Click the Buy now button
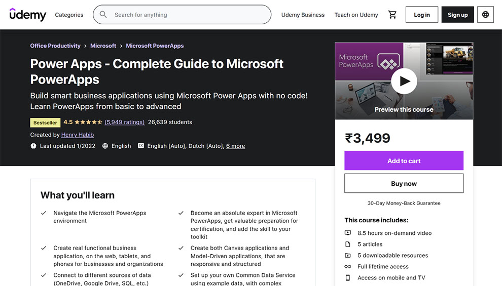Image resolution: width=502 pixels, height=286 pixels. [404, 183]
